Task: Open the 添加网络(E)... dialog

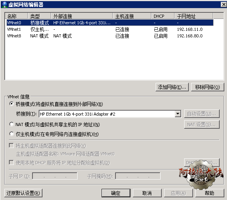Action: [172, 87]
